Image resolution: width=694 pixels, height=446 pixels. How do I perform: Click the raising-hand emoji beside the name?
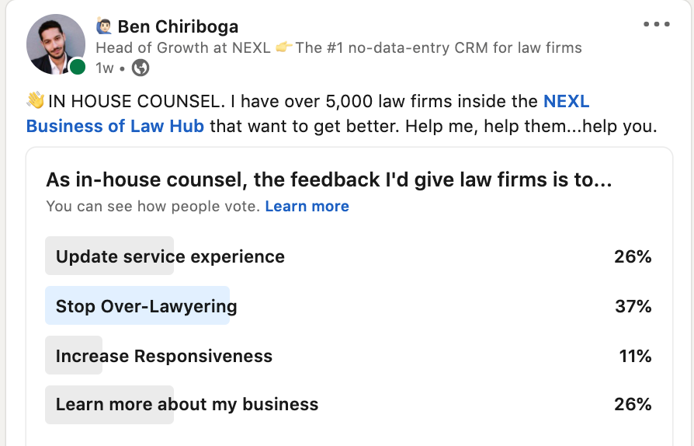click(x=104, y=26)
